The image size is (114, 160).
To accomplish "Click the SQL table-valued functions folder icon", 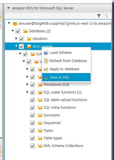I will click(x=40, y=100).
